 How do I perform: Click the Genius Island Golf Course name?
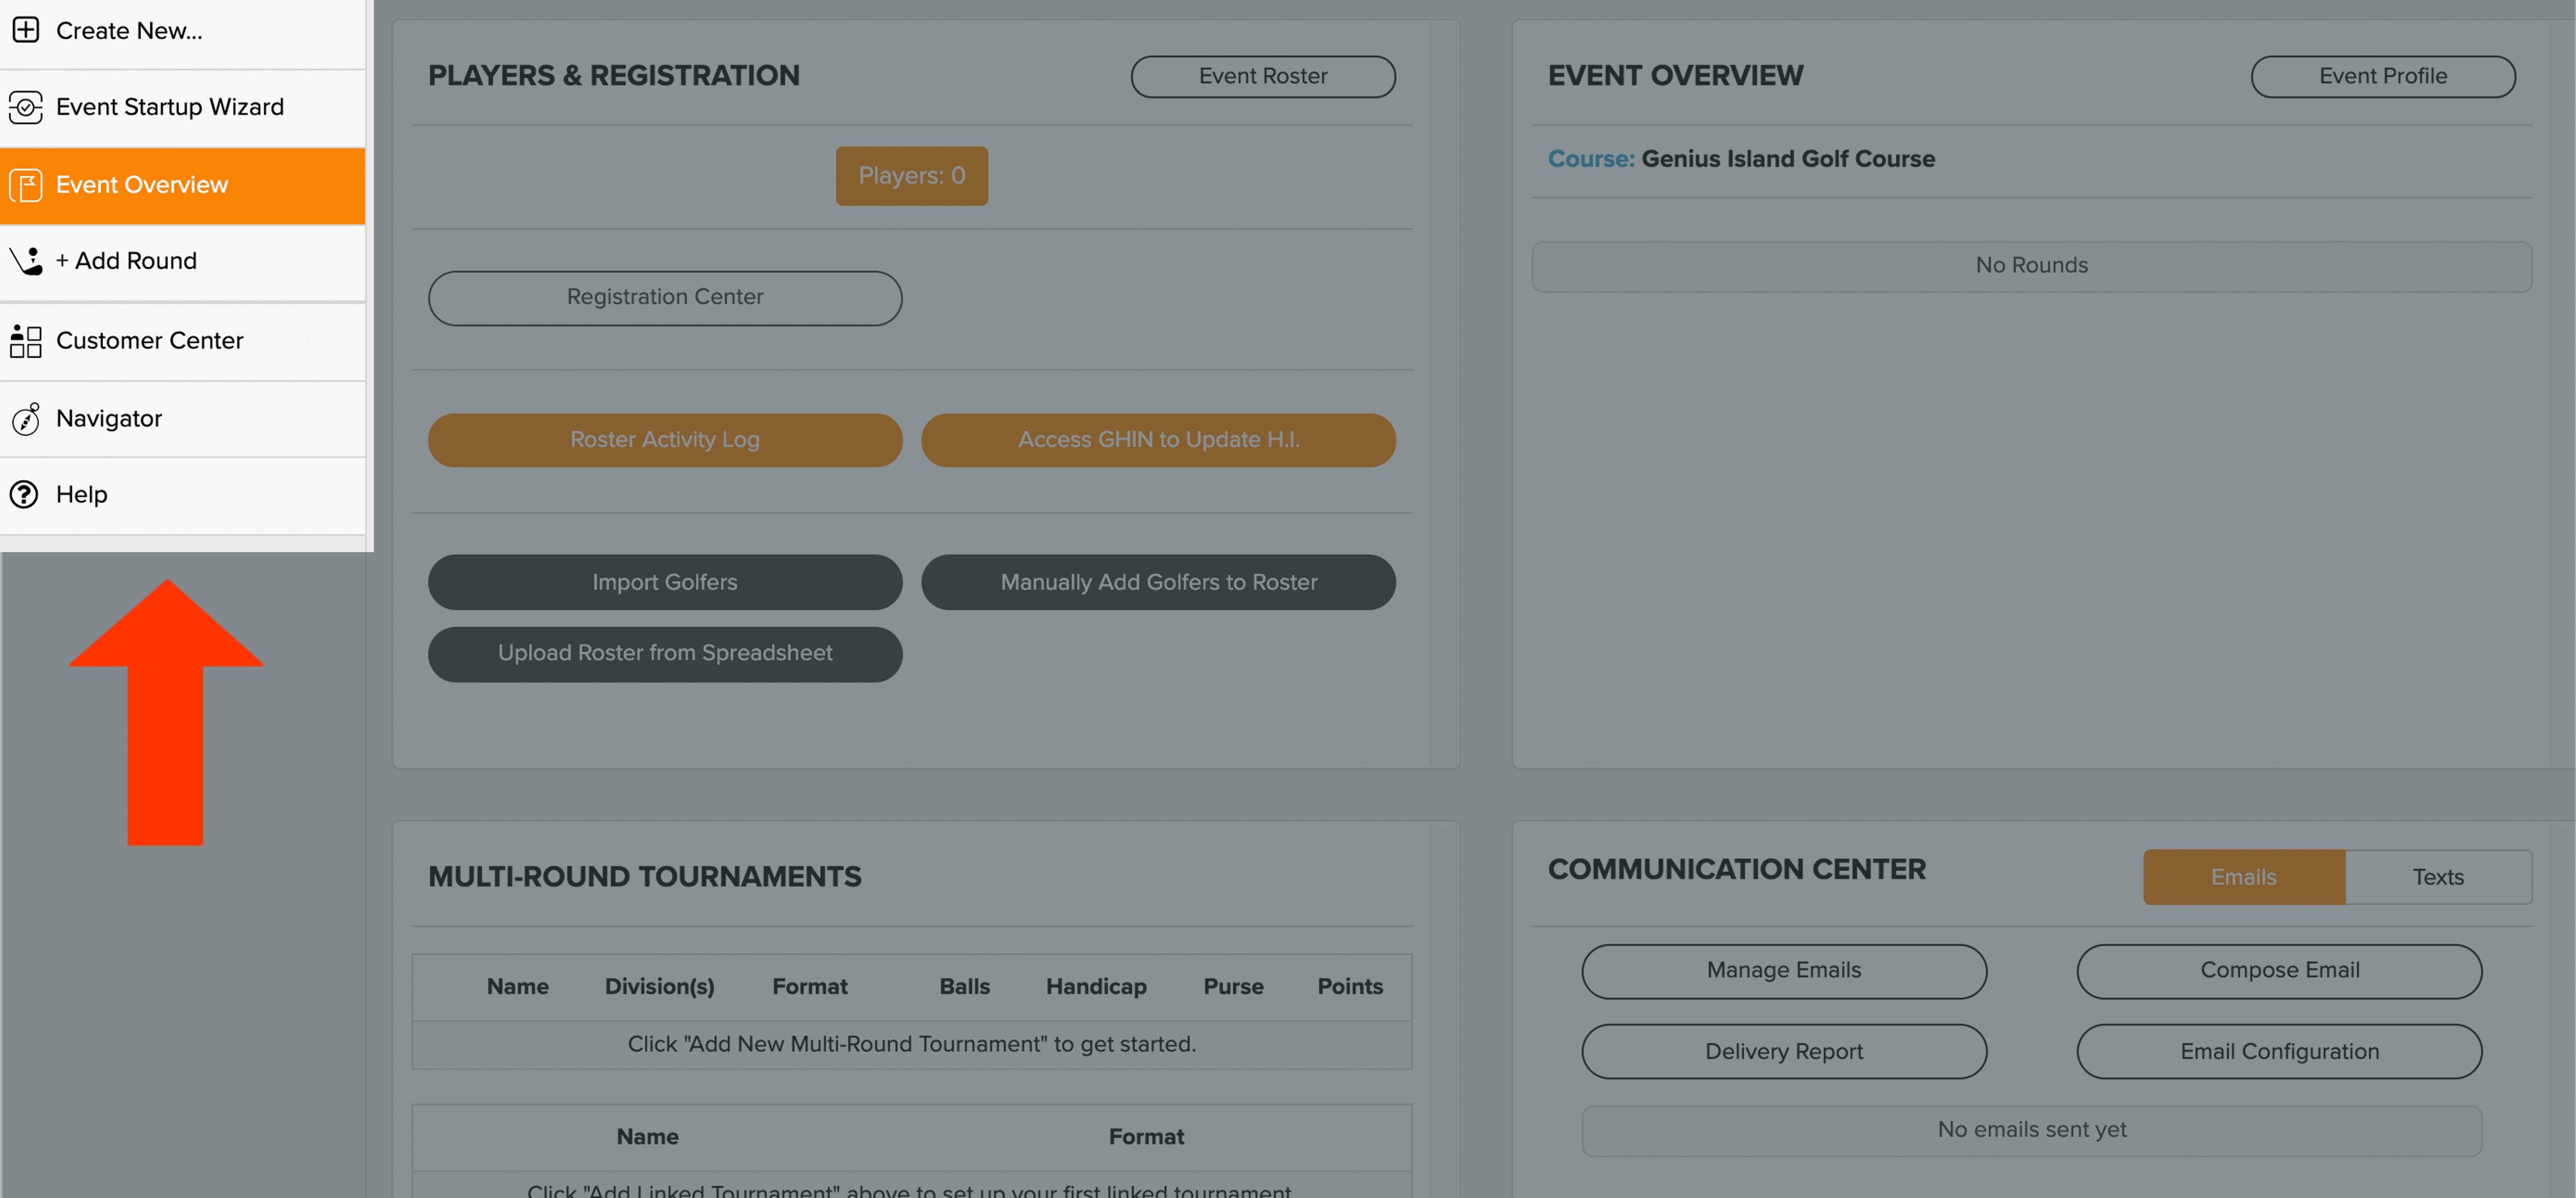click(x=1788, y=159)
